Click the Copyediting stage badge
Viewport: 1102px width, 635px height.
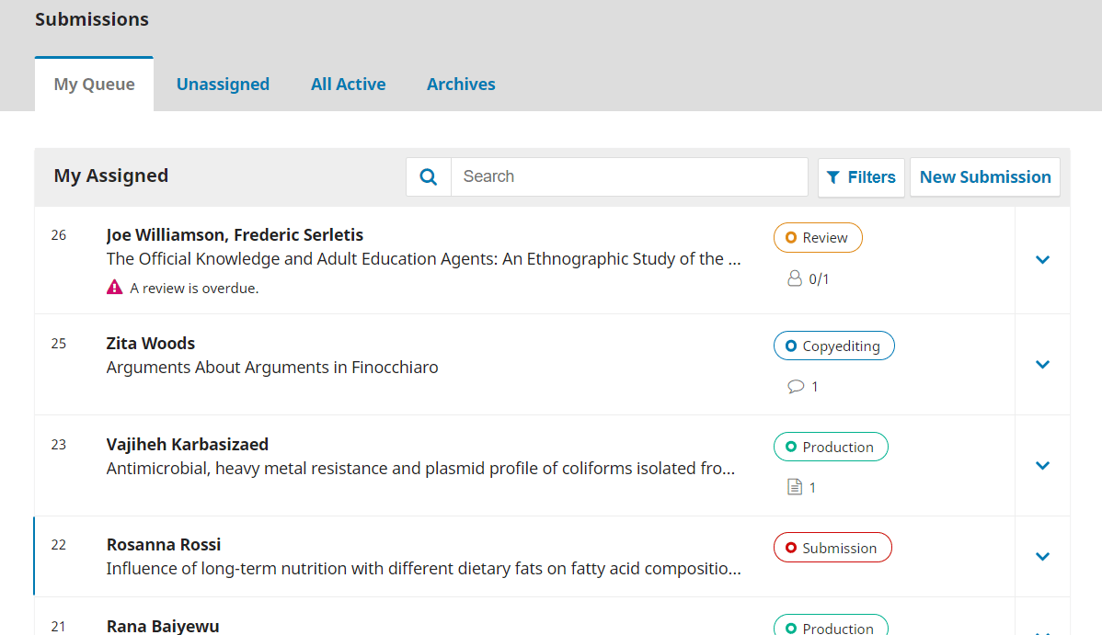833,346
